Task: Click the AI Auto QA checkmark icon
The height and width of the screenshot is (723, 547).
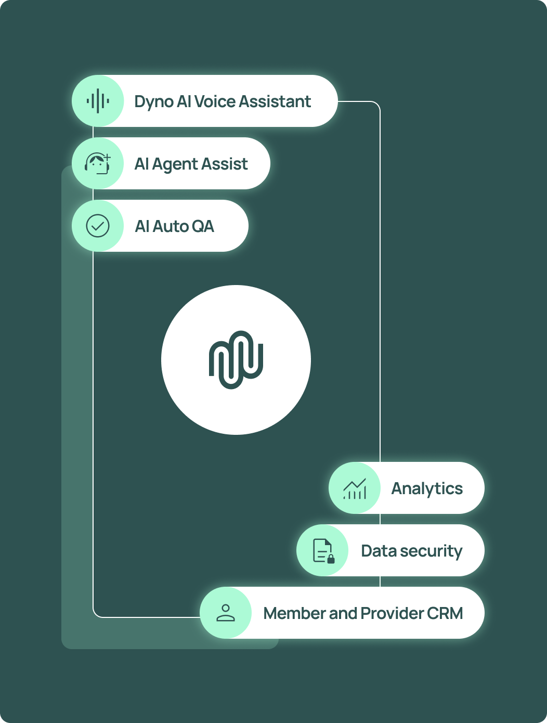Action: tap(98, 226)
